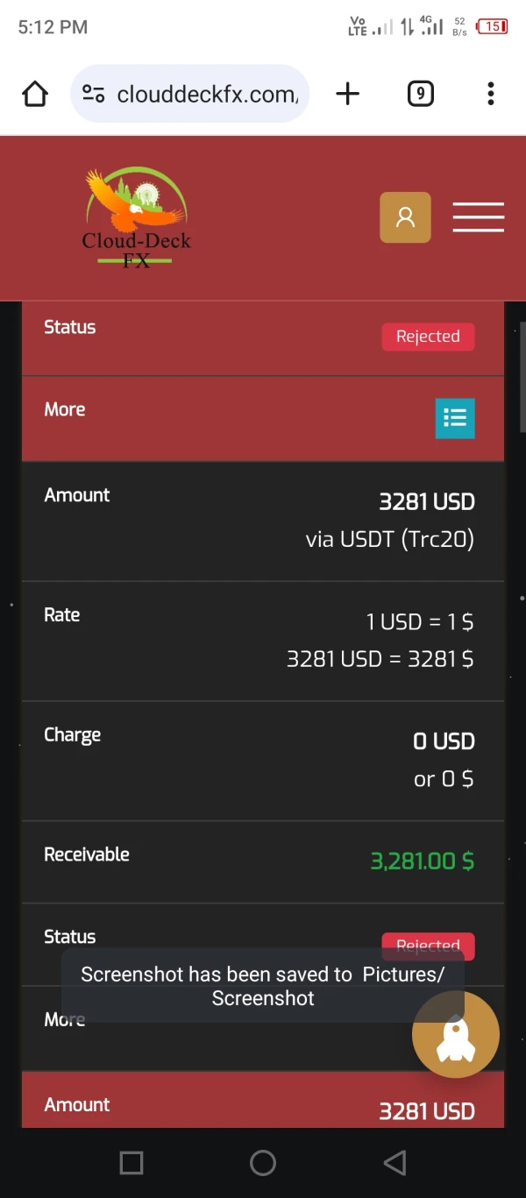Expand the hamburger navigation menu
Viewport: 526px width, 1198px height.
478,217
